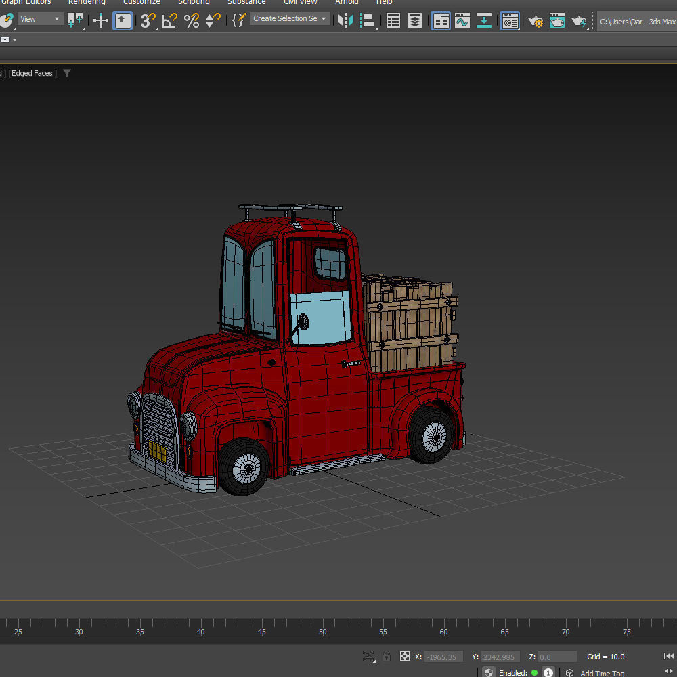
Task: Click the Z coordinate field
Action: 557,657
